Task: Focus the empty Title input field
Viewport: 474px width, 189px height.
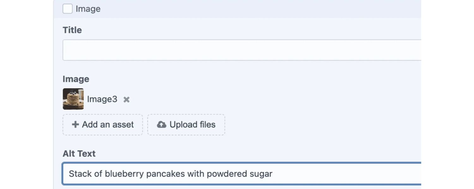Action: (x=242, y=50)
